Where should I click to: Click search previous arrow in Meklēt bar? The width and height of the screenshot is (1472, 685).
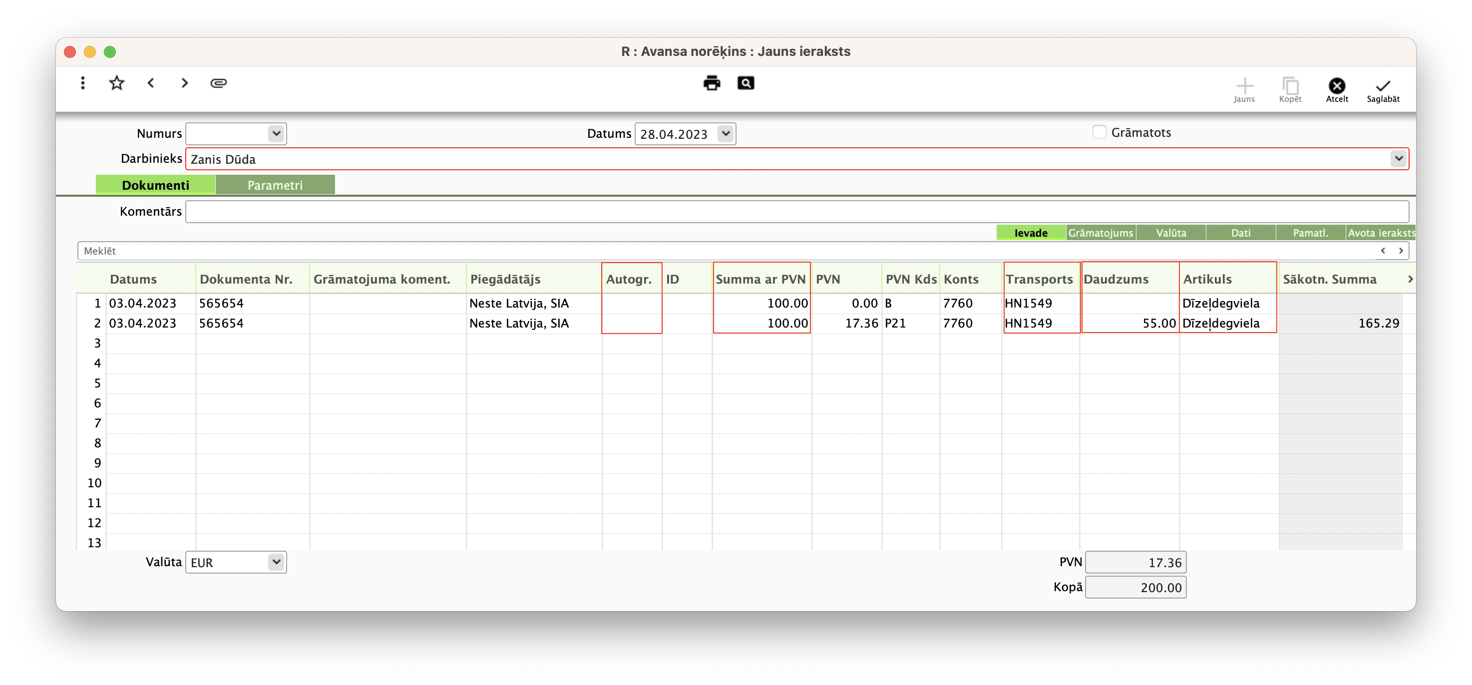pyautogui.click(x=1383, y=251)
